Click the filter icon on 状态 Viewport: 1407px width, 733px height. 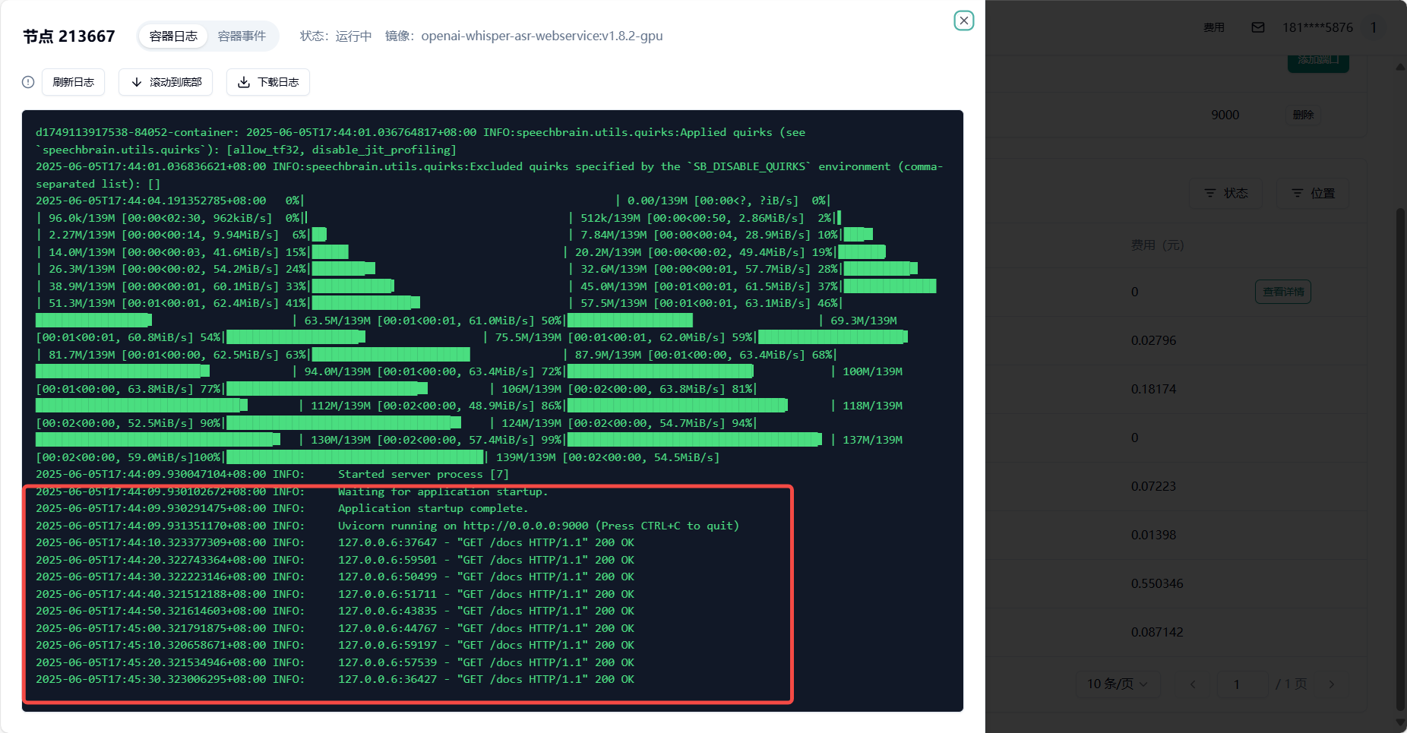click(1210, 194)
